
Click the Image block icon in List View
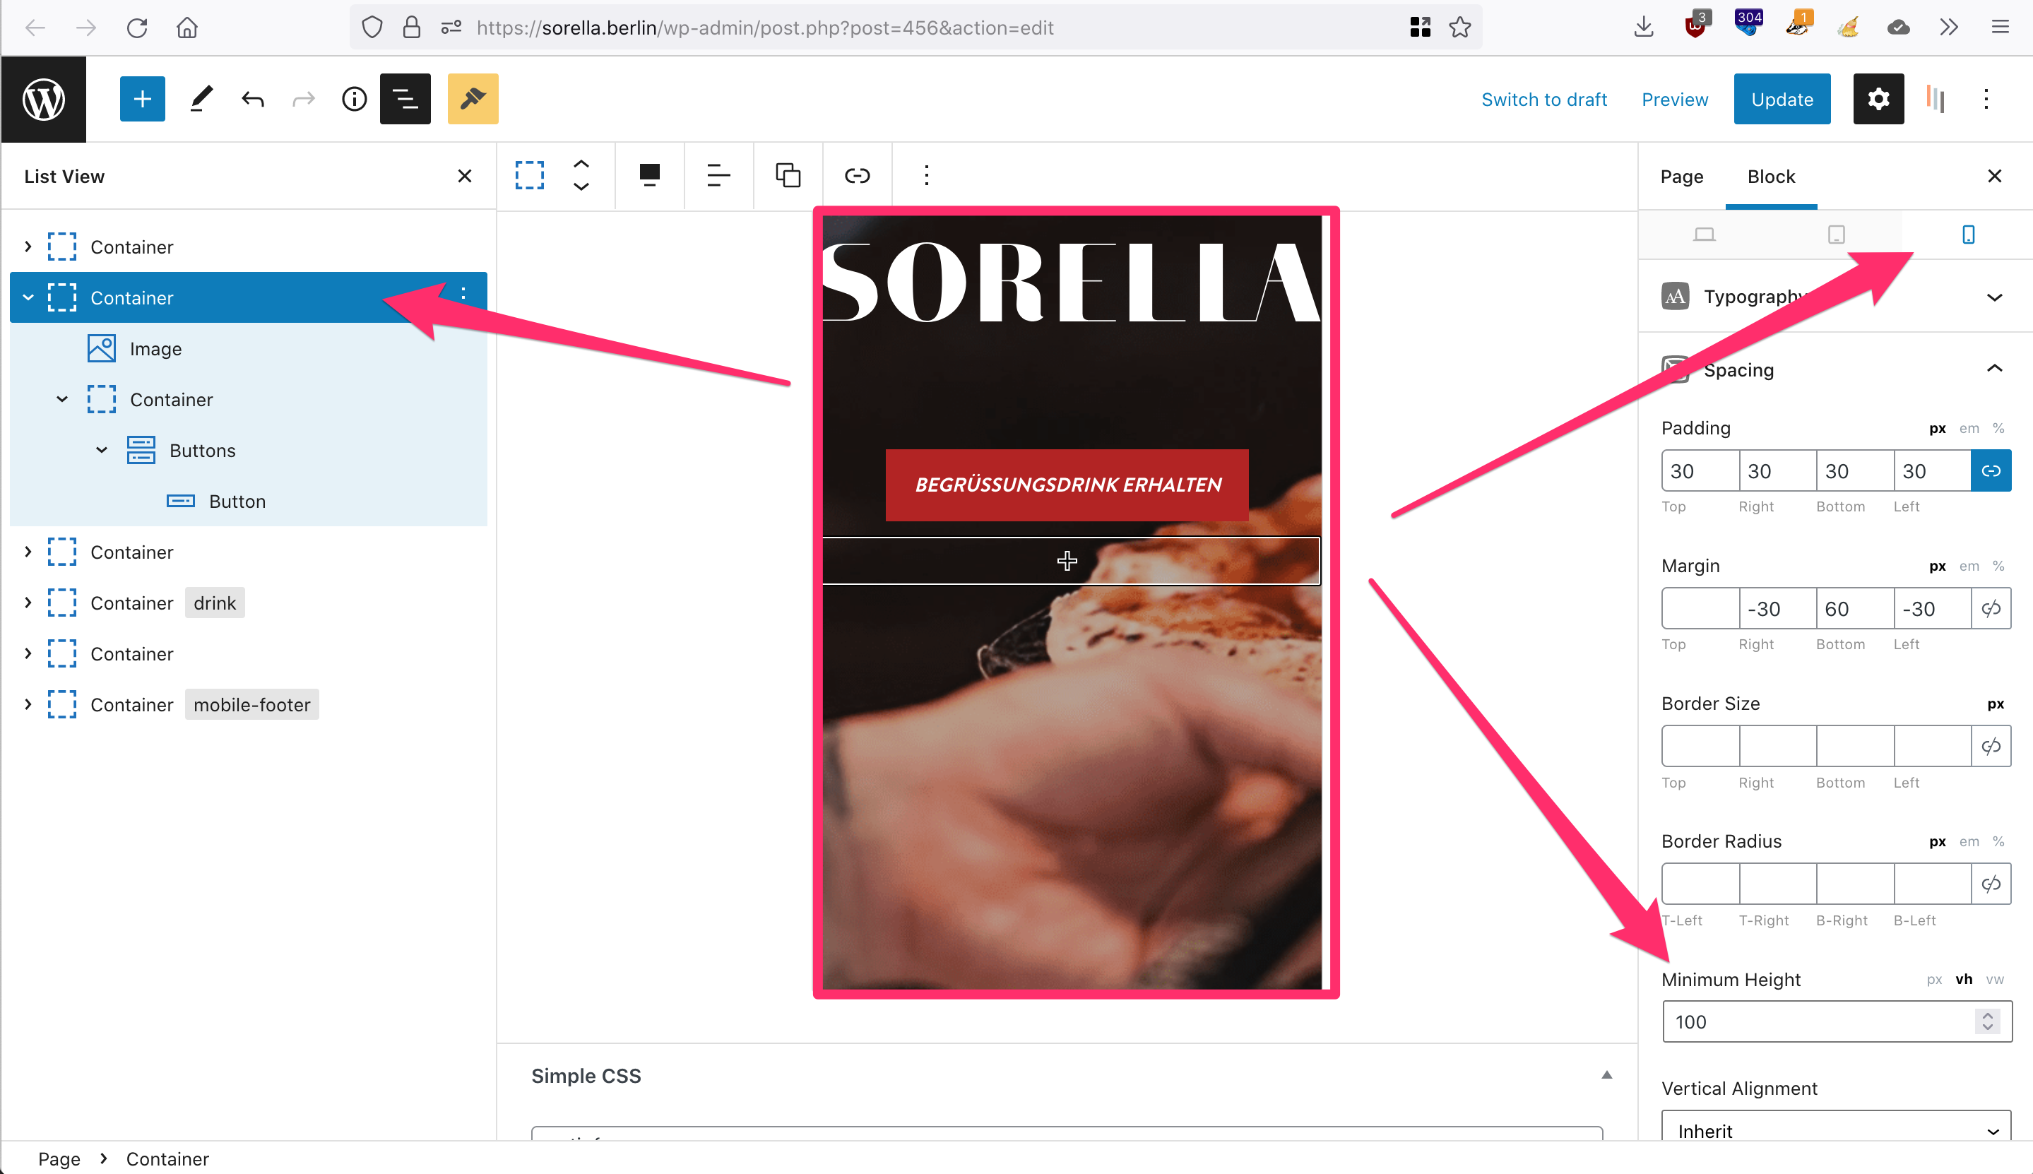102,348
